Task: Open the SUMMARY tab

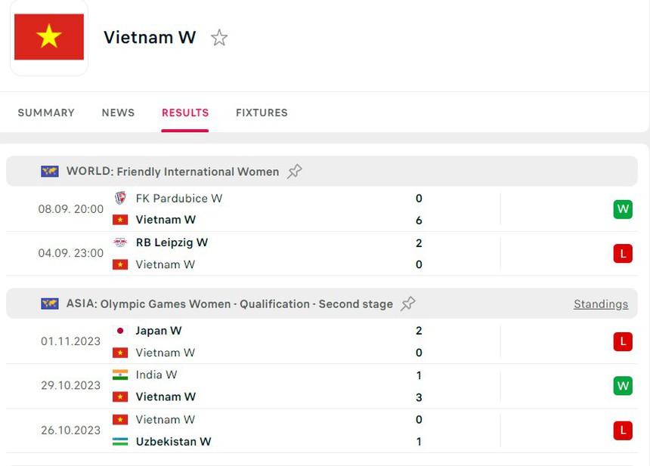Action: coord(45,113)
